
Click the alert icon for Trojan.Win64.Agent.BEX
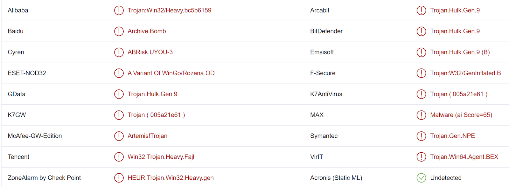pyautogui.click(x=421, y=157)
